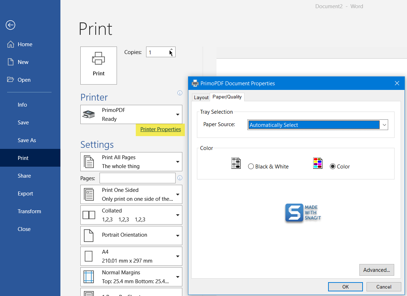Select Print in the backstage menu
The height and width of the screenshot is (296, 407).
pos(30,158)
